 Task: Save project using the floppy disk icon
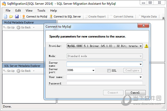click(x=17, y=17)
